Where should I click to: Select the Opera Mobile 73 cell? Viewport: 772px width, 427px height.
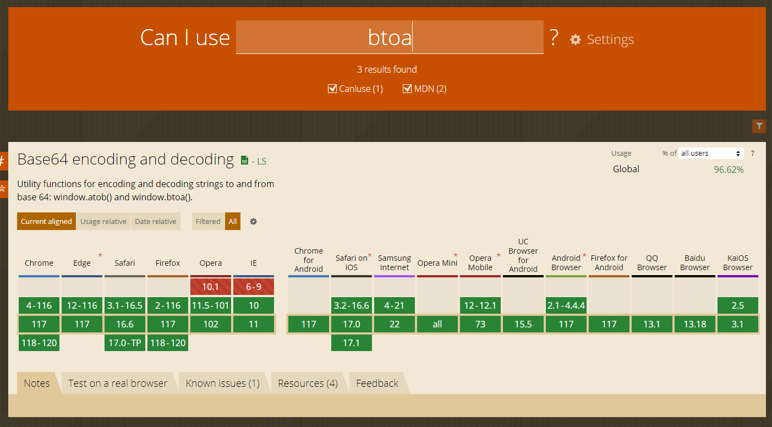(480, 324)
